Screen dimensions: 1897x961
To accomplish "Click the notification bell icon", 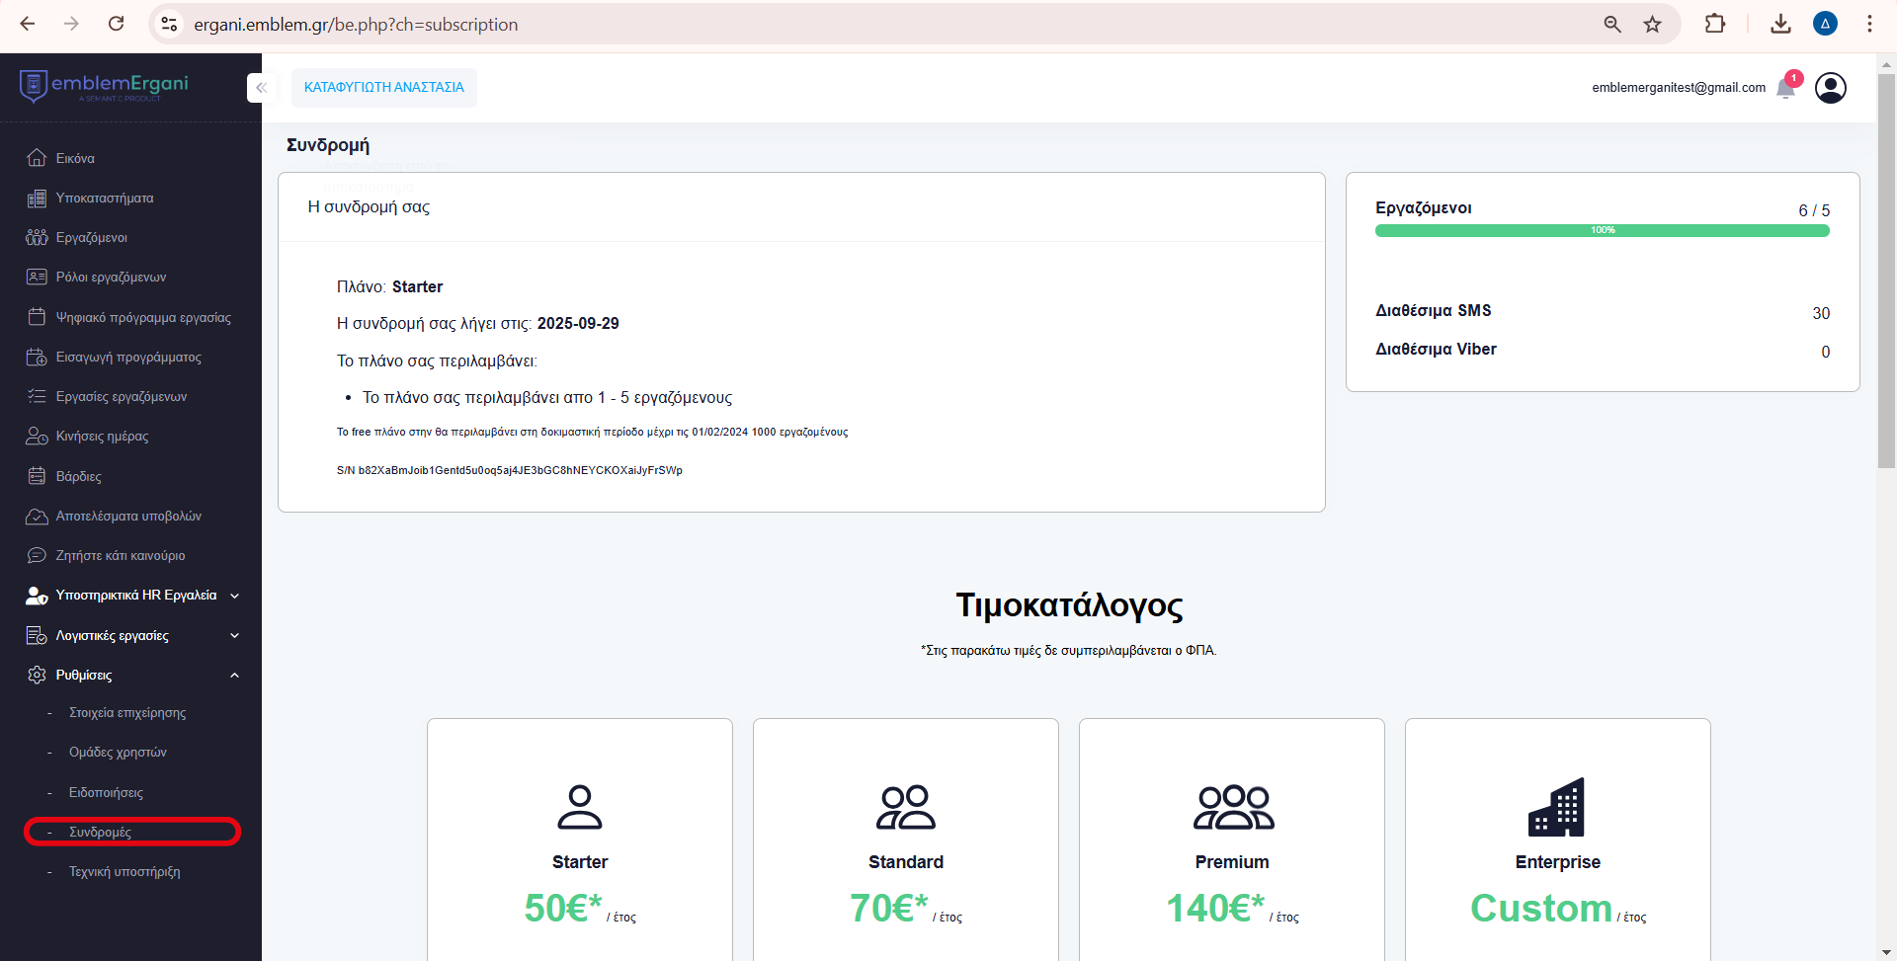I will point(1785,88).
